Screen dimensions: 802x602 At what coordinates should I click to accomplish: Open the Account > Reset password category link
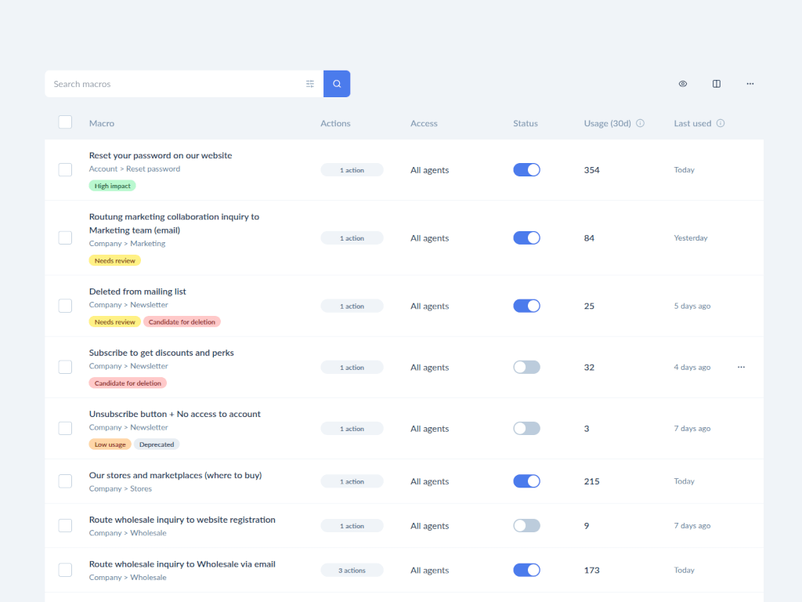pos(135,169)
